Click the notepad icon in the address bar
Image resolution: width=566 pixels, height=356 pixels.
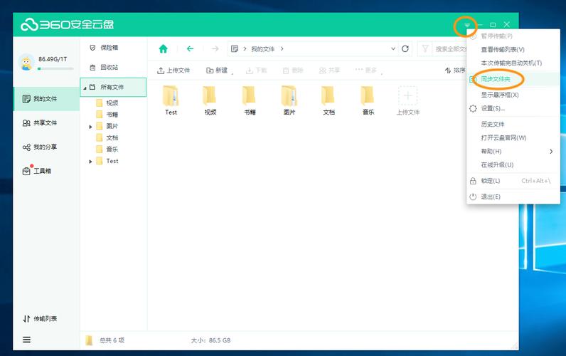click(234, 49)
